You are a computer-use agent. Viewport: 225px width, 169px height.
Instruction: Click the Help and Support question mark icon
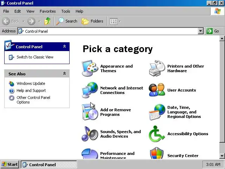[x=12, y=91]
